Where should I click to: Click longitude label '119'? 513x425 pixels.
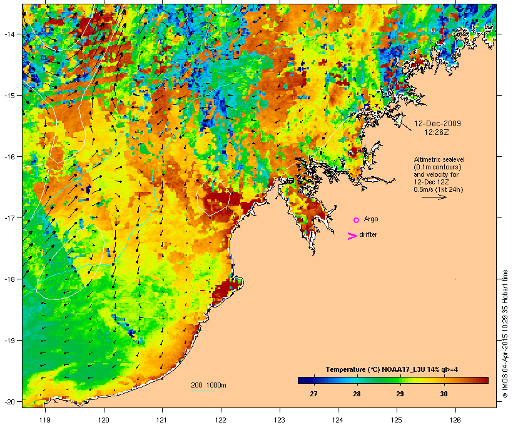45,420
